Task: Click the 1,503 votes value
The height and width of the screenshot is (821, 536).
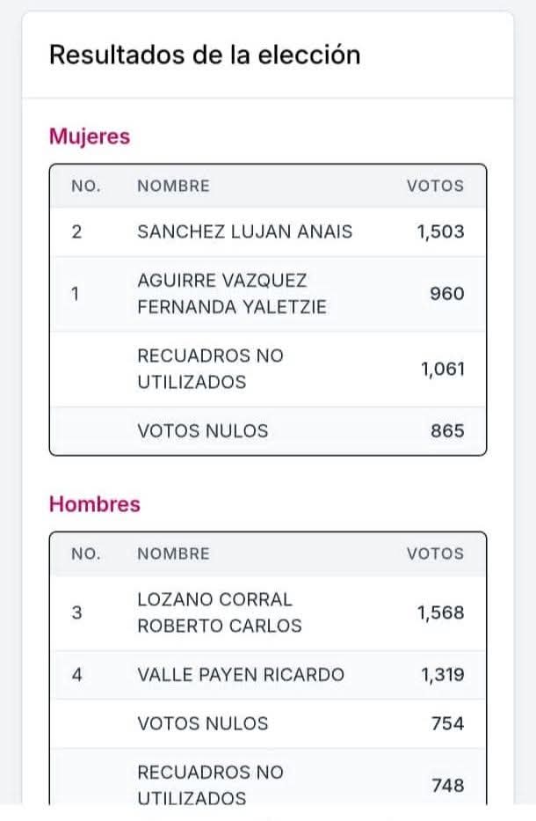Action: pos(440,232)
